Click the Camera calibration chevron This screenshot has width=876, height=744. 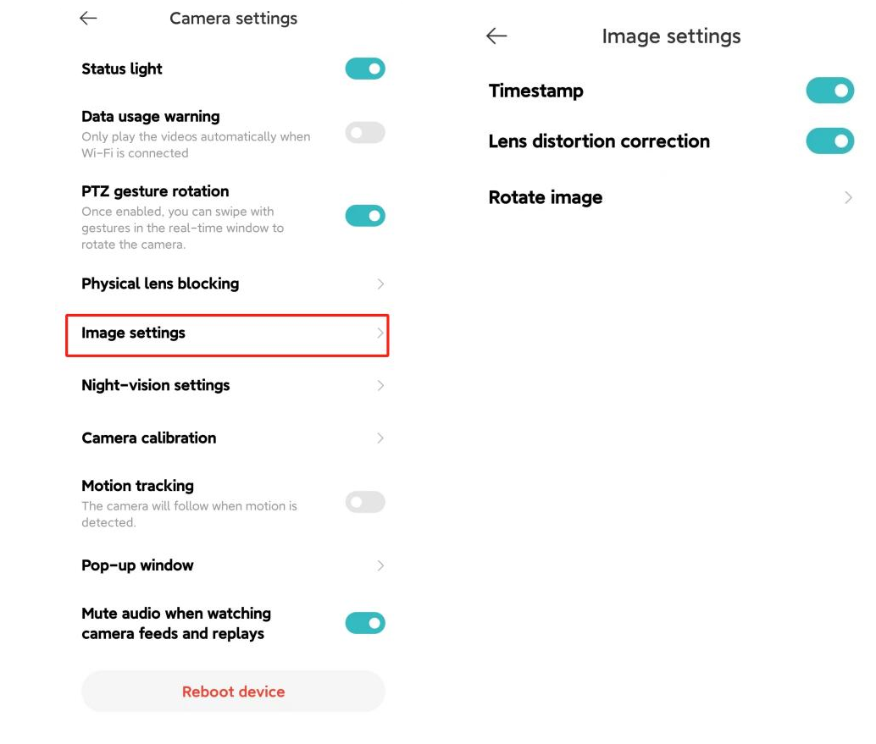click(380, 438)
